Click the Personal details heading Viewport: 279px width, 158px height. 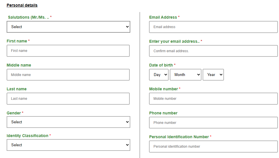(x=22, y=5)
